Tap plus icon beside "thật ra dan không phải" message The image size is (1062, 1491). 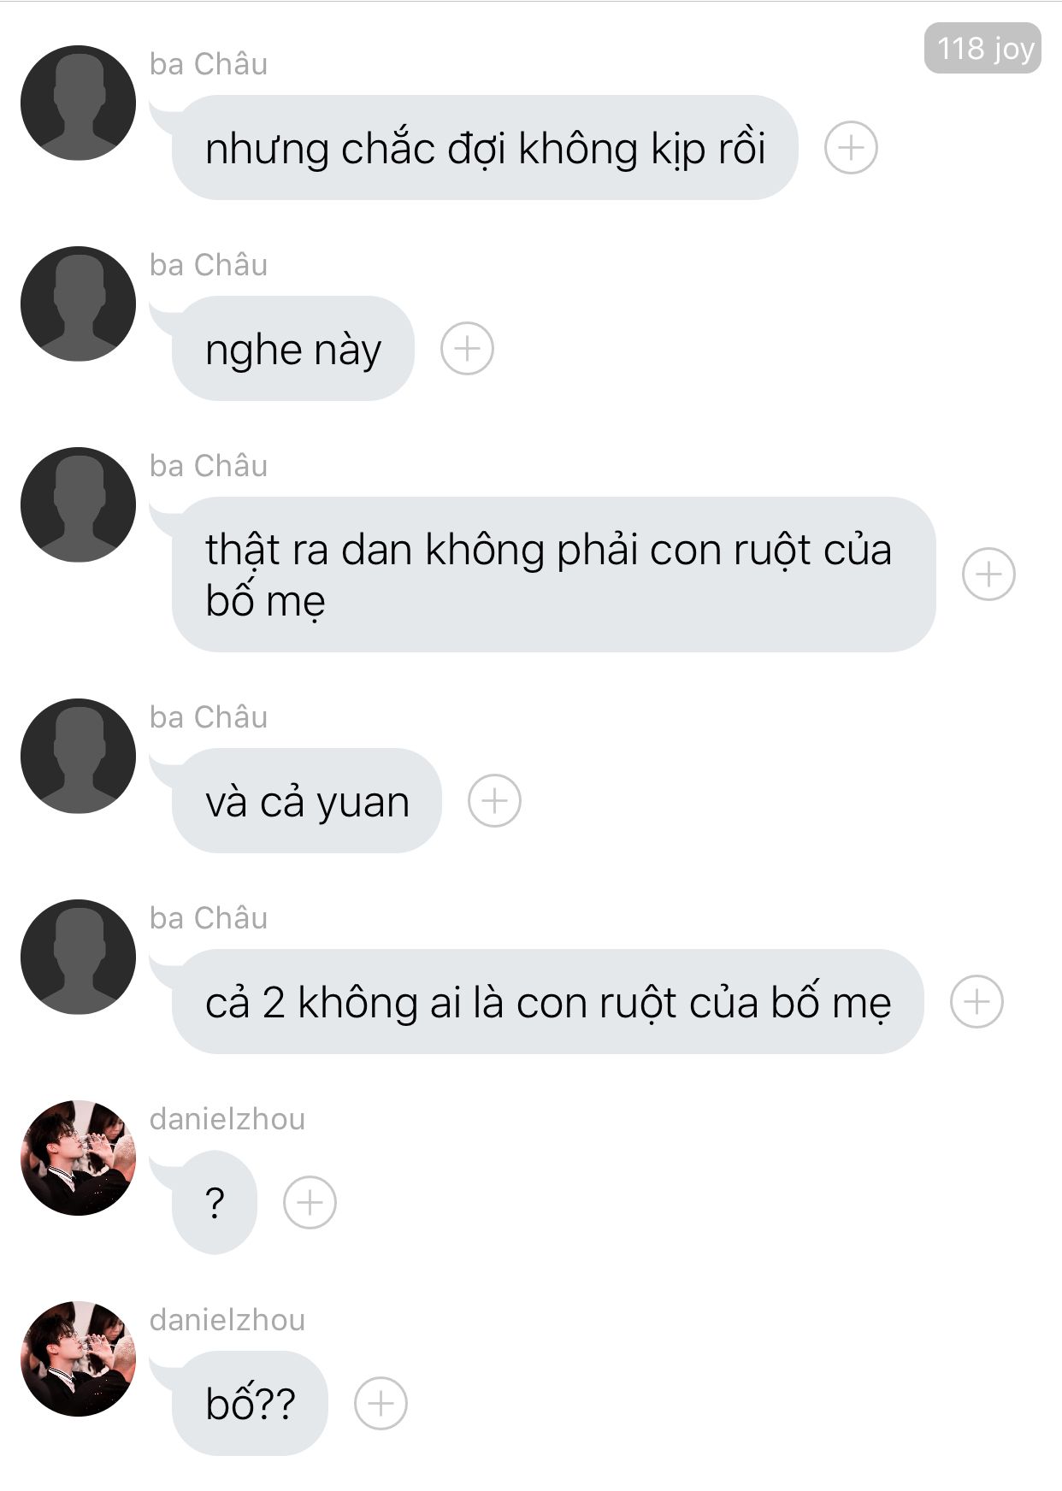[x=988, y=574]
